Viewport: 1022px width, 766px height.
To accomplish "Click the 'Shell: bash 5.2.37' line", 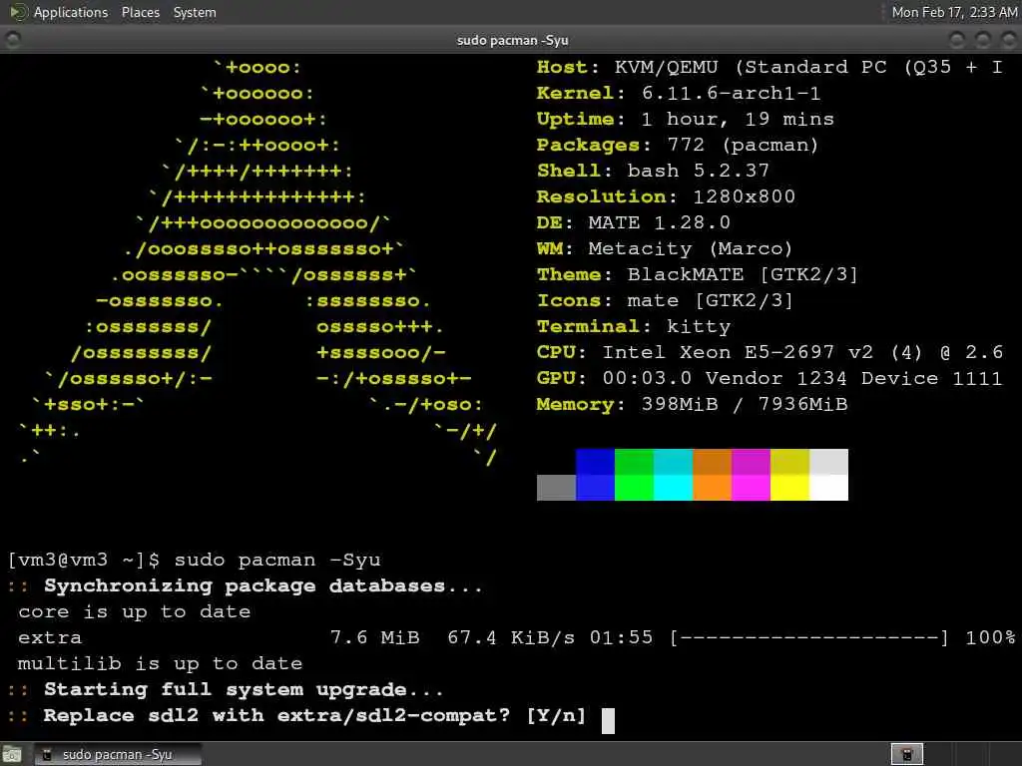I will (653, 171).
